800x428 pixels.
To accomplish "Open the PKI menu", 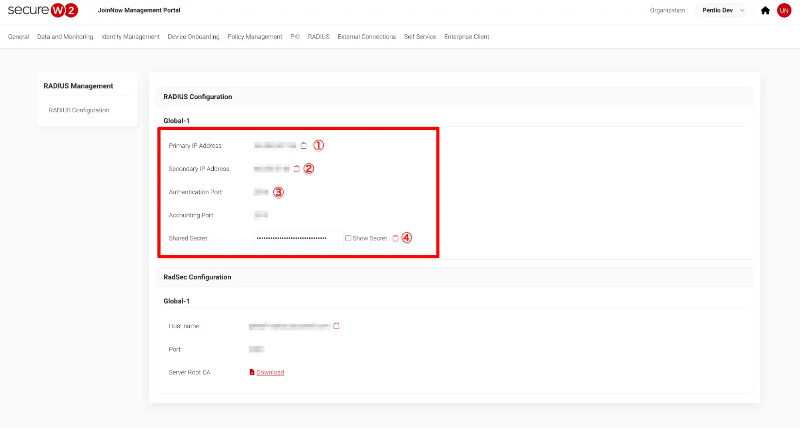I will 295,37.
